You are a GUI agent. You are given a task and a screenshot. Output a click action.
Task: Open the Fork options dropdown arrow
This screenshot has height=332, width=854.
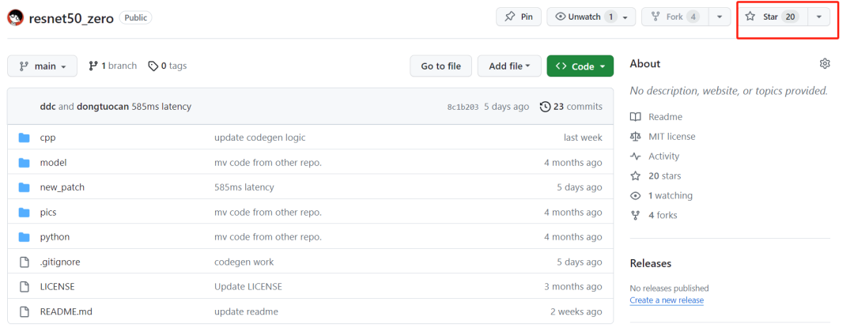pos(720,17)
